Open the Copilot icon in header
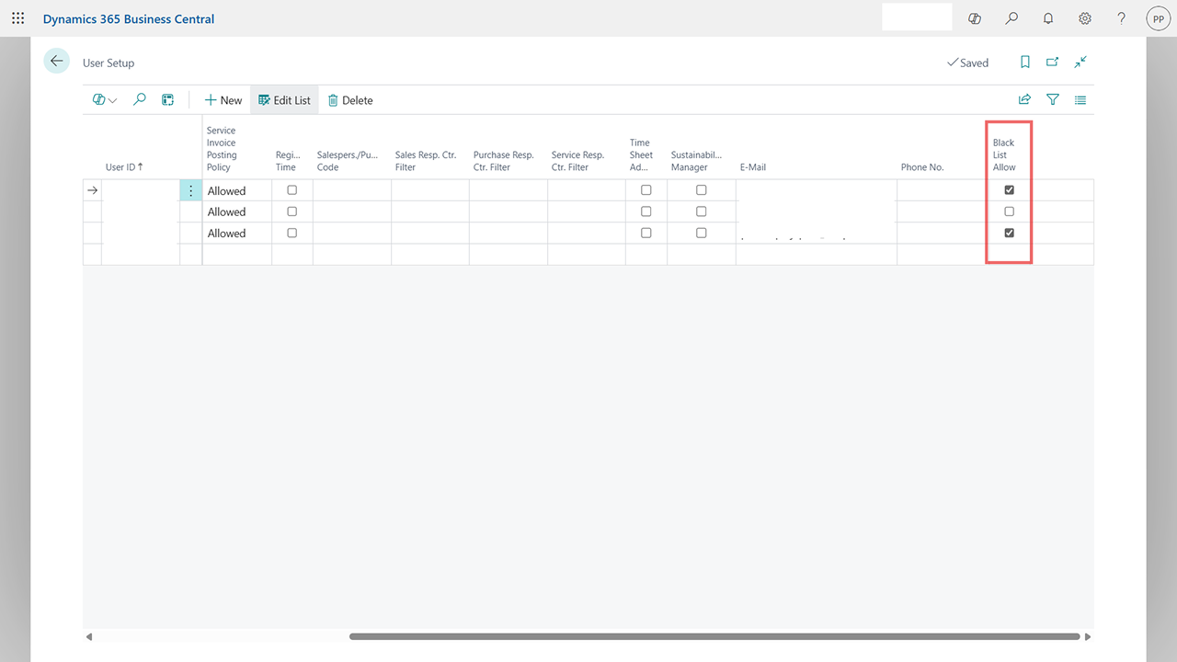Screen dimensions: 1177x662 pyautogui.click(x=975, y=18)
